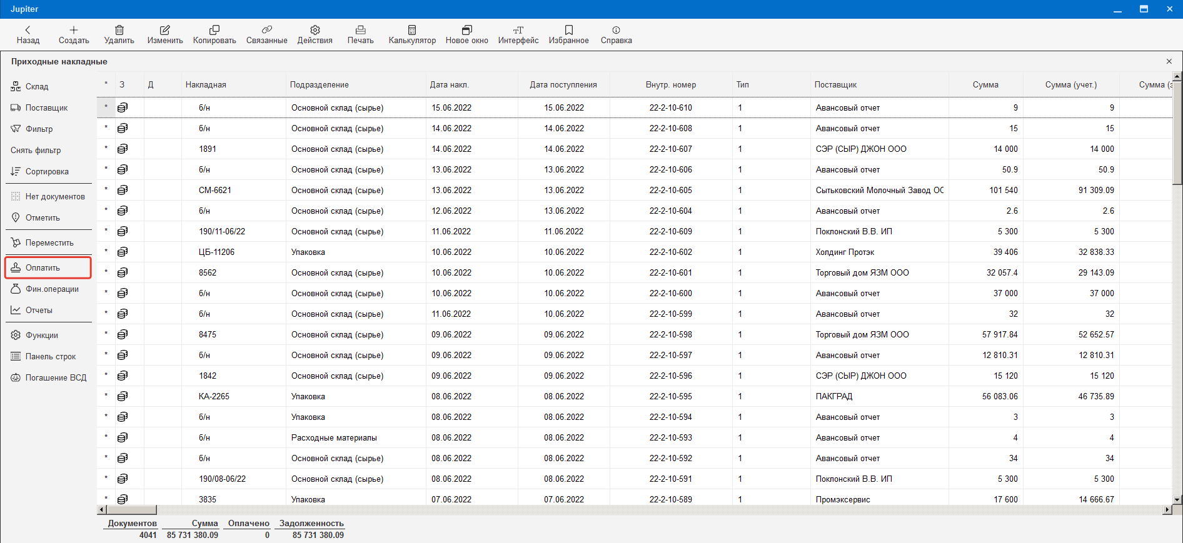Viewport: 1183px width, 543px height.
Task: Open linked documents via Связанные
Action: click(x=267, y=35)
